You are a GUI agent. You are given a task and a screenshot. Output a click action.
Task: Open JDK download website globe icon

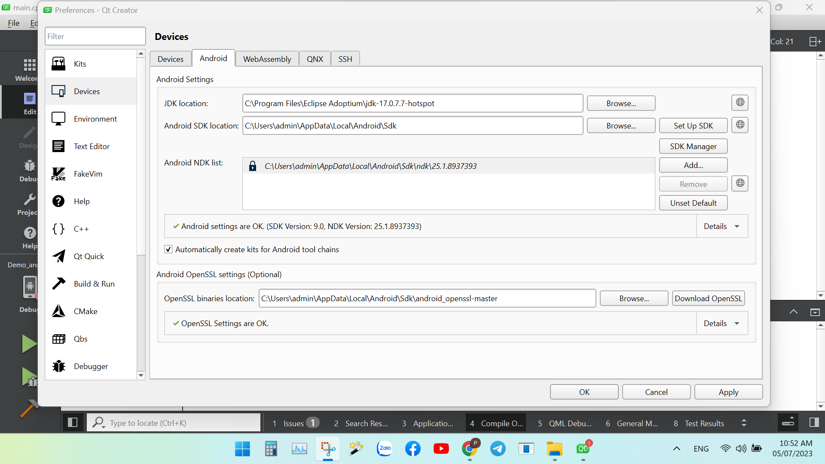click(x=739, y=102)
